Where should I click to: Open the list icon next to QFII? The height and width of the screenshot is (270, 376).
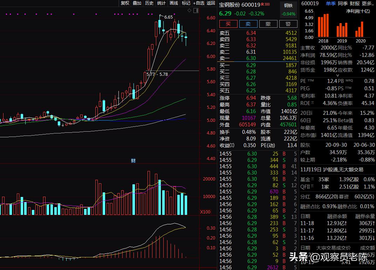[x=312, y=186]
